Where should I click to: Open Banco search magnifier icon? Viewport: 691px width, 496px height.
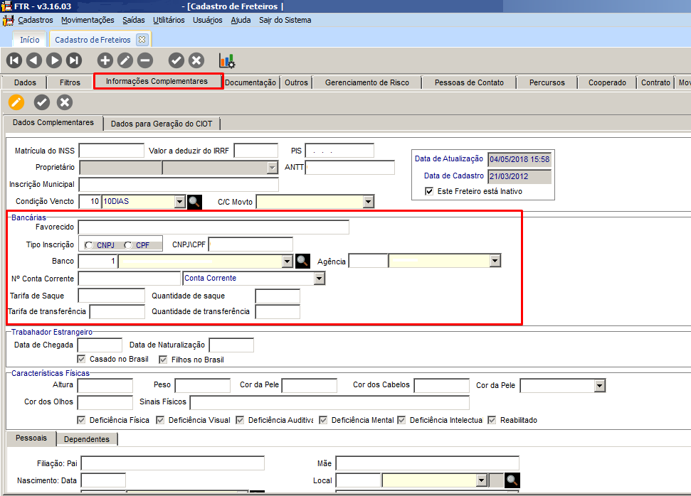[302, 261]
